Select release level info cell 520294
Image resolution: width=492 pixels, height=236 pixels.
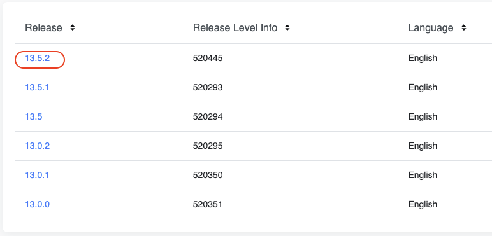(208, 117)
